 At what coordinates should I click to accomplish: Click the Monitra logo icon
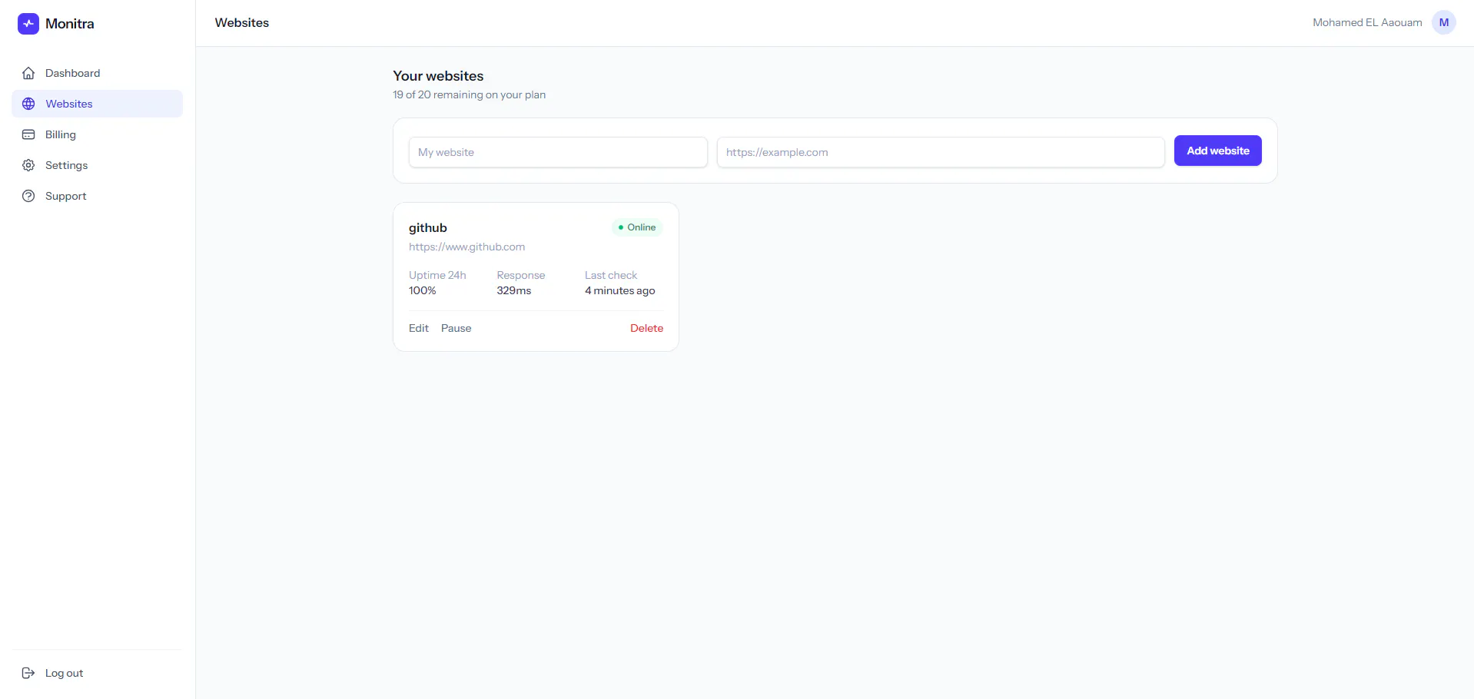click(28, 24)
